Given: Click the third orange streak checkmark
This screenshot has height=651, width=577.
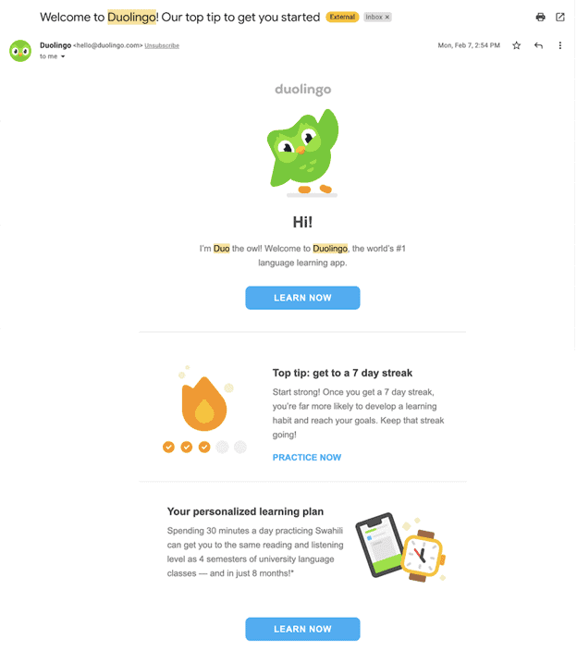Looking at the screenshot, I should [204, 448].
